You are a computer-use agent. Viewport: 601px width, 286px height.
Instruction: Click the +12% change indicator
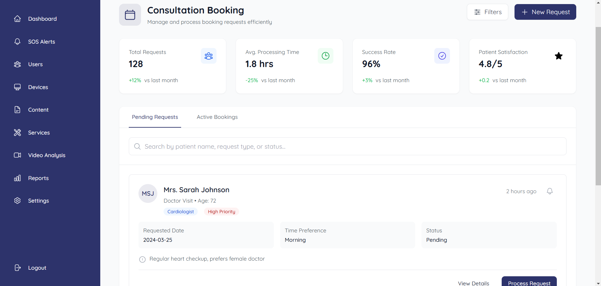point(135,80)
